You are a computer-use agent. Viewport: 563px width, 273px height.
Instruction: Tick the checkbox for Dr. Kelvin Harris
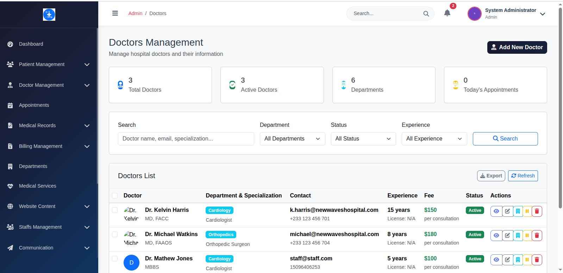(115, 210)
